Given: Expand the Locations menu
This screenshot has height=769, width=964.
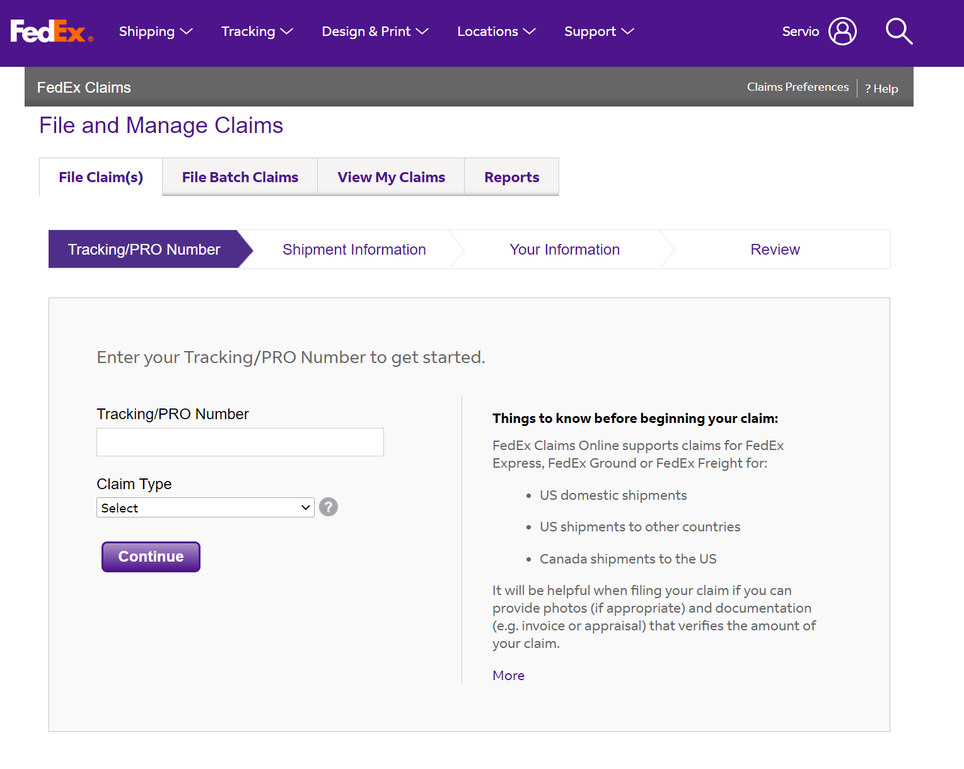Looking at the screenshot, I should (x=496, y=32).
